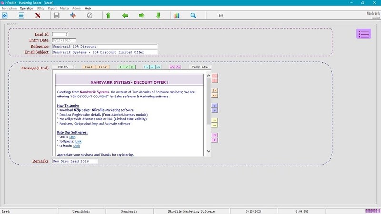Image resolution: width=381 pixels, height=214 pixels.
Task: Center message text with middle align button
Action: (x=152, y=67)
